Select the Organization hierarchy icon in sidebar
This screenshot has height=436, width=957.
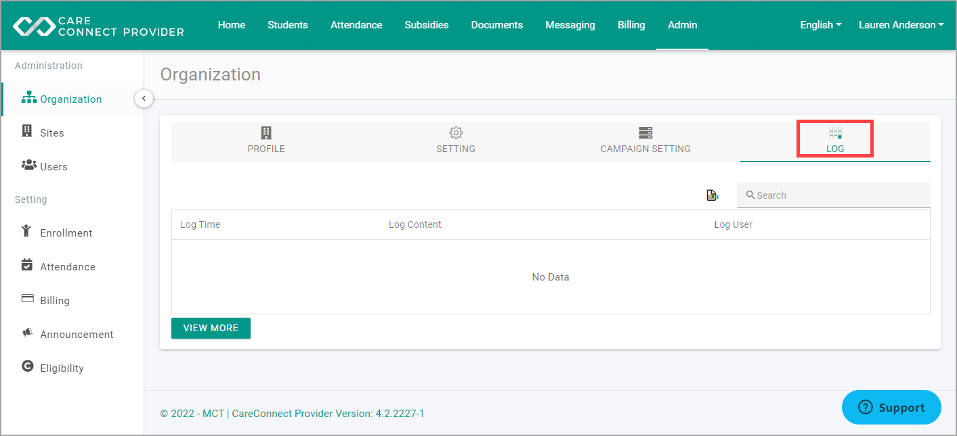pos(29,97)
